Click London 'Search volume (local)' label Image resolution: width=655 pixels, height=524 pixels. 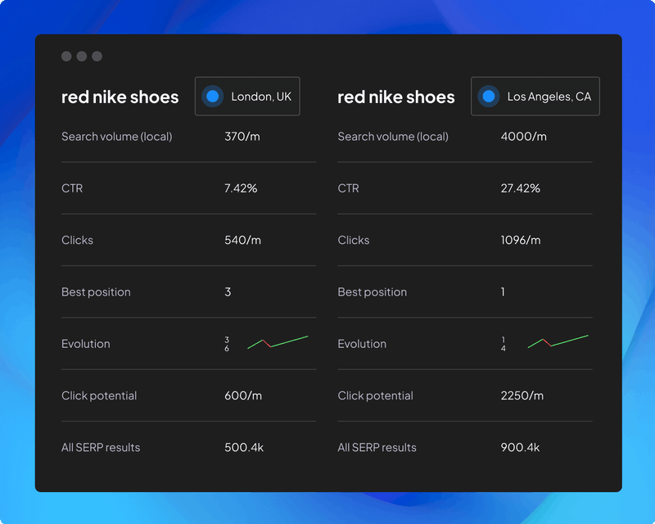click(117, 137)
